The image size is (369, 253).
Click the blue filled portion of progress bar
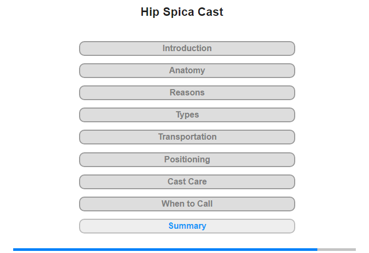pyautogui.click(x=165, y=249)
